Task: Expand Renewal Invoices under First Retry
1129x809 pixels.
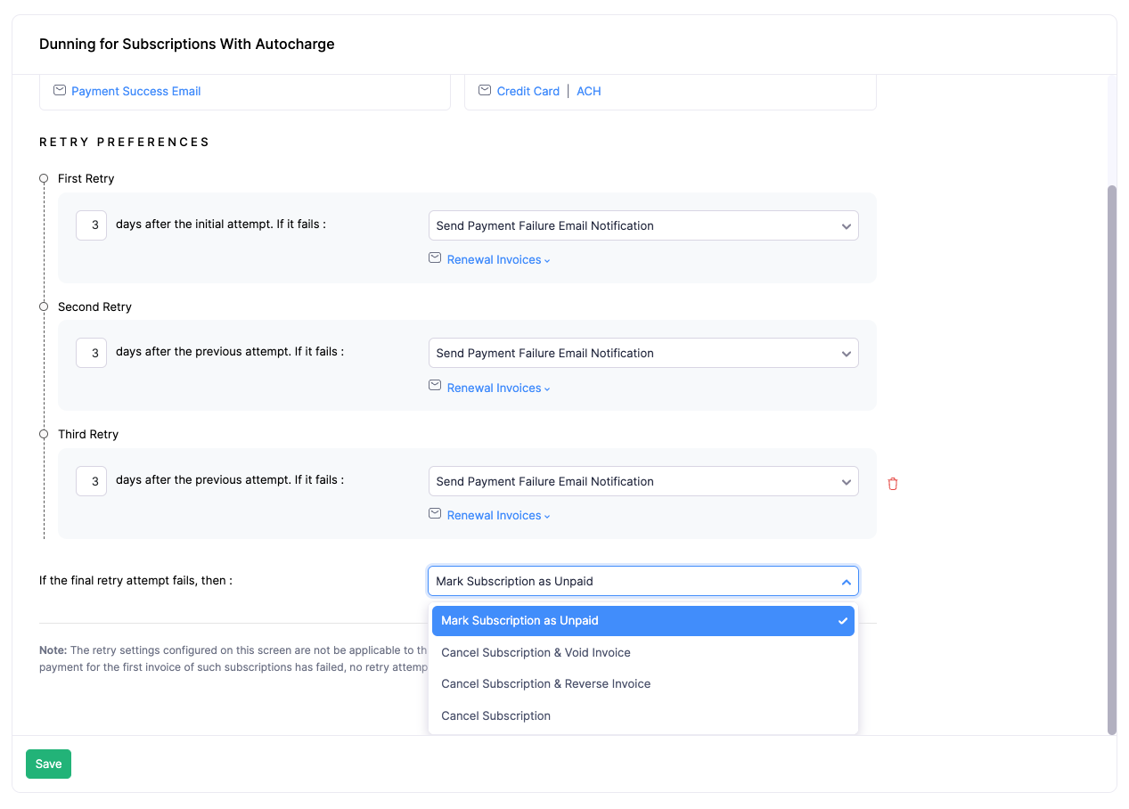Action: (x=498, y=260)
